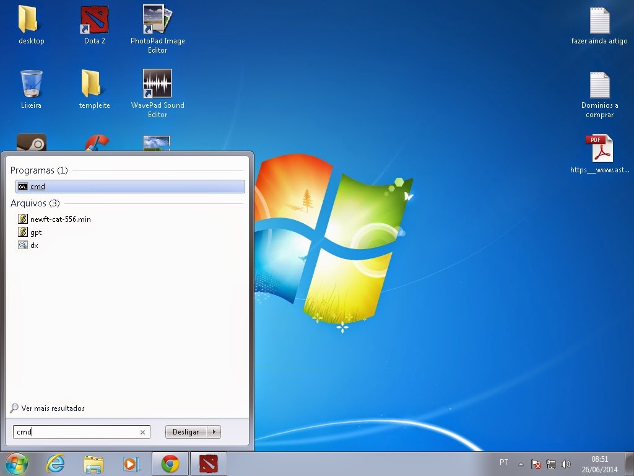Clear the search box with X
Image resolution: width=634 pixels, height=476 pixels.
143,432
